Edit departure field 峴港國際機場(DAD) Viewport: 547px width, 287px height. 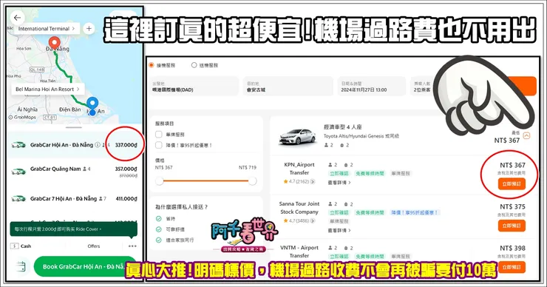(x=194, y=87)
